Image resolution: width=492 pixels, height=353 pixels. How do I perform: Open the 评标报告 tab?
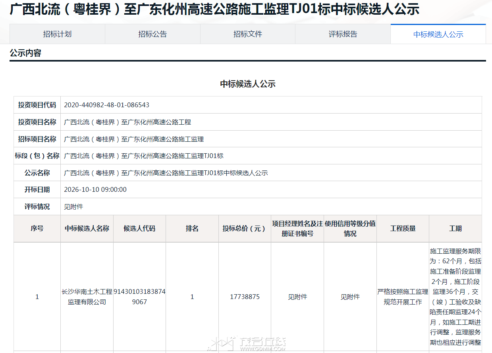tap(343, 34)
